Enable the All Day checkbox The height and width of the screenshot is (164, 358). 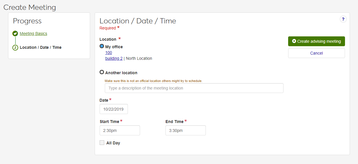[102, 143]
